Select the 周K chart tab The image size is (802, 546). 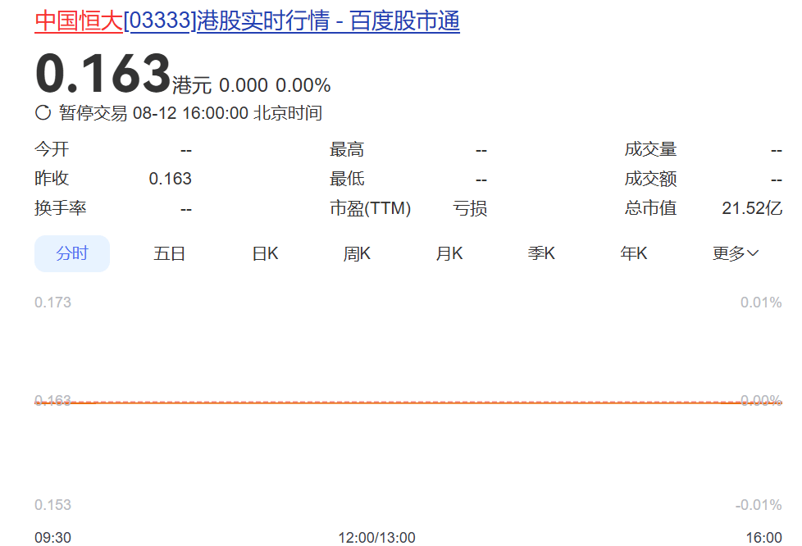point(357,253)
